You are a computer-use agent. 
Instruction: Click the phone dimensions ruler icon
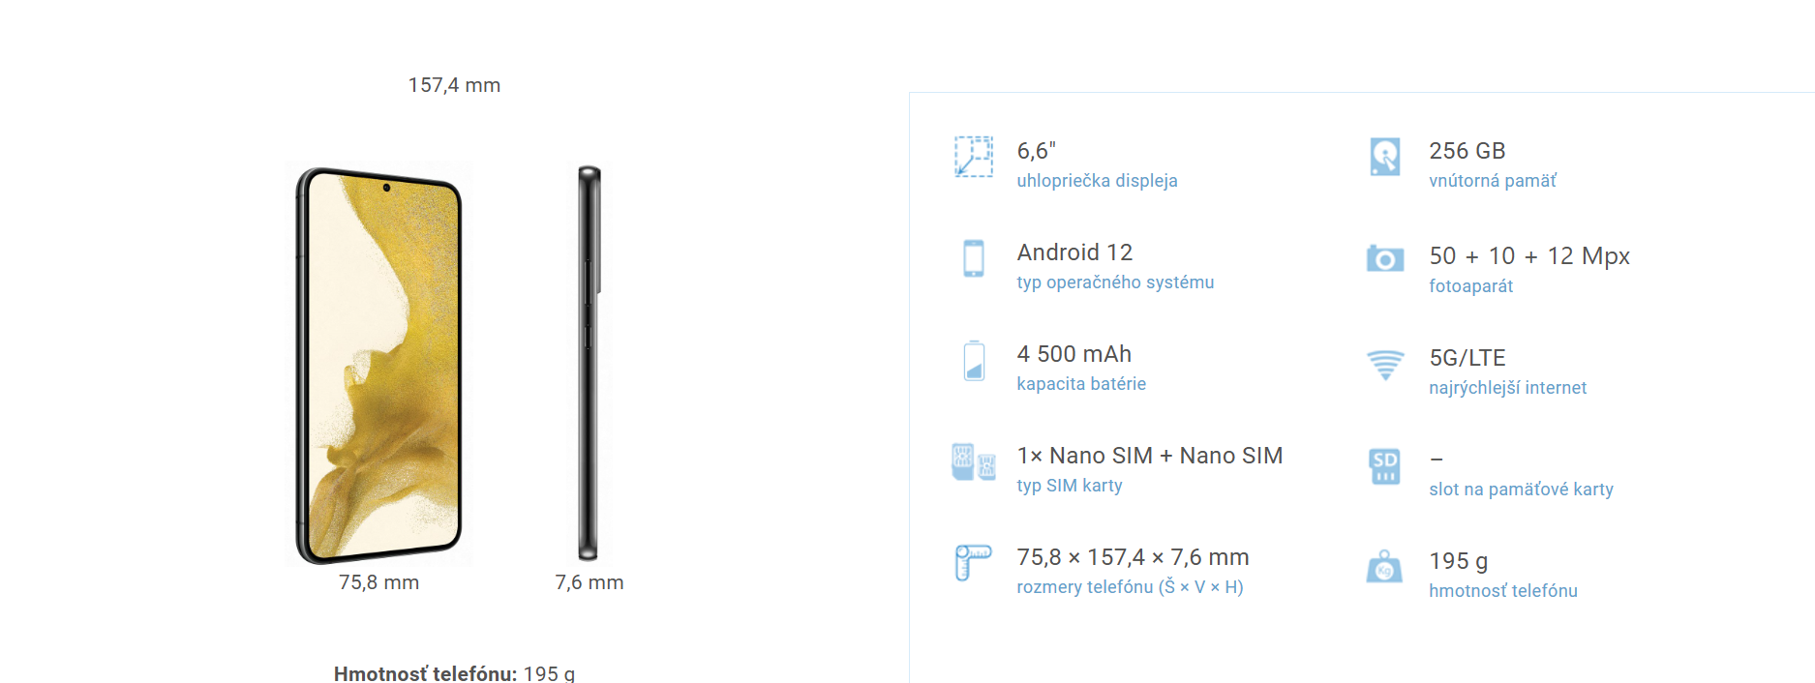click(x=974, y=562)
